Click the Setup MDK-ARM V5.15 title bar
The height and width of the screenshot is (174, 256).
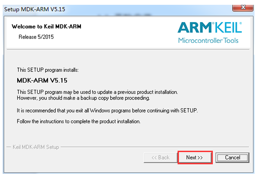[90, 9]
